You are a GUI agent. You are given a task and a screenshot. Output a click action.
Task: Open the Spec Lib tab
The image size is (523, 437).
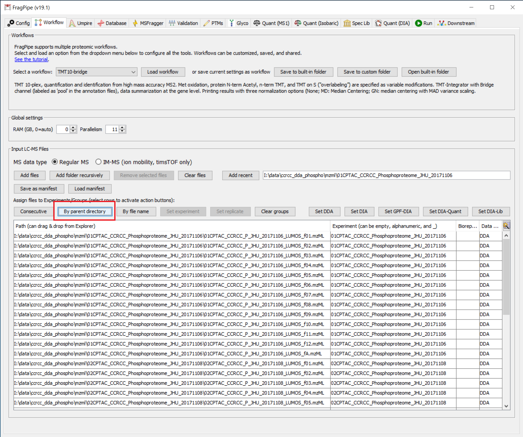click(x=357, y=23)
